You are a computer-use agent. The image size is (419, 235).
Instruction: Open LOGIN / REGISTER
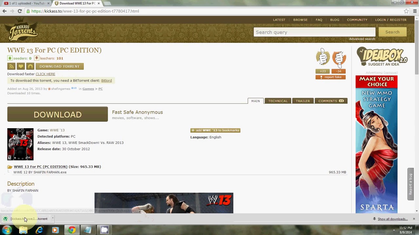(391, 20)
